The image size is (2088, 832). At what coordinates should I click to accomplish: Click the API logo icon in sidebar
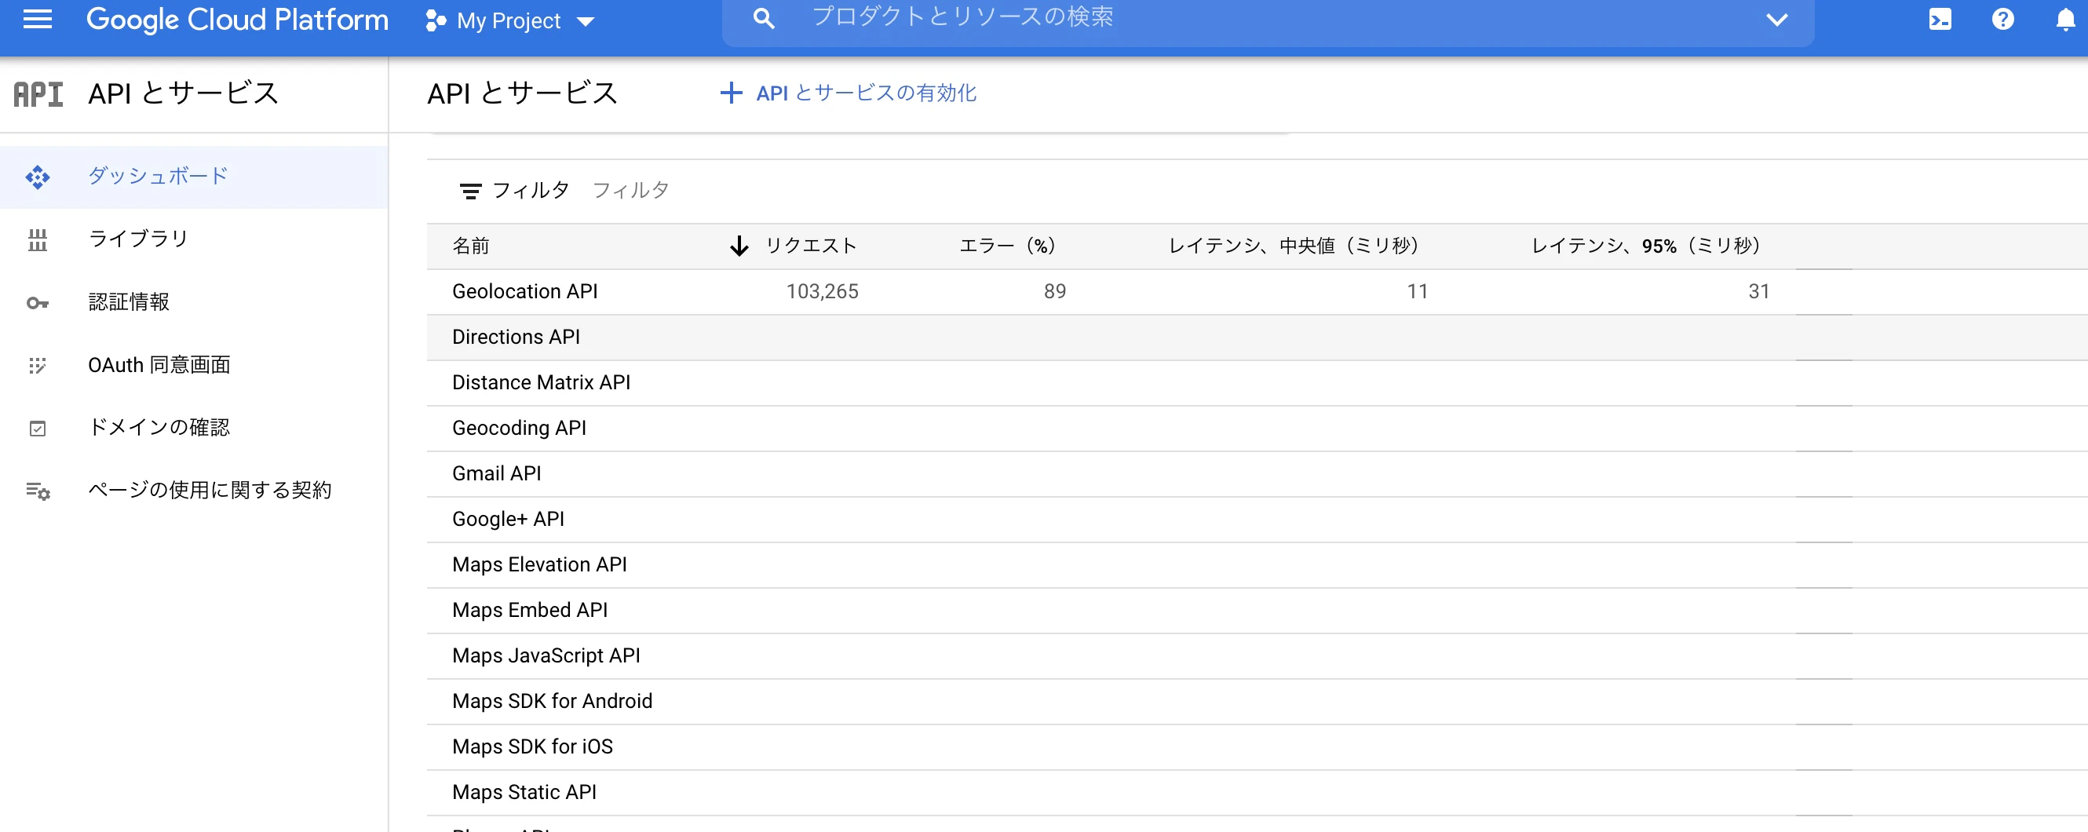coord(38,94)
